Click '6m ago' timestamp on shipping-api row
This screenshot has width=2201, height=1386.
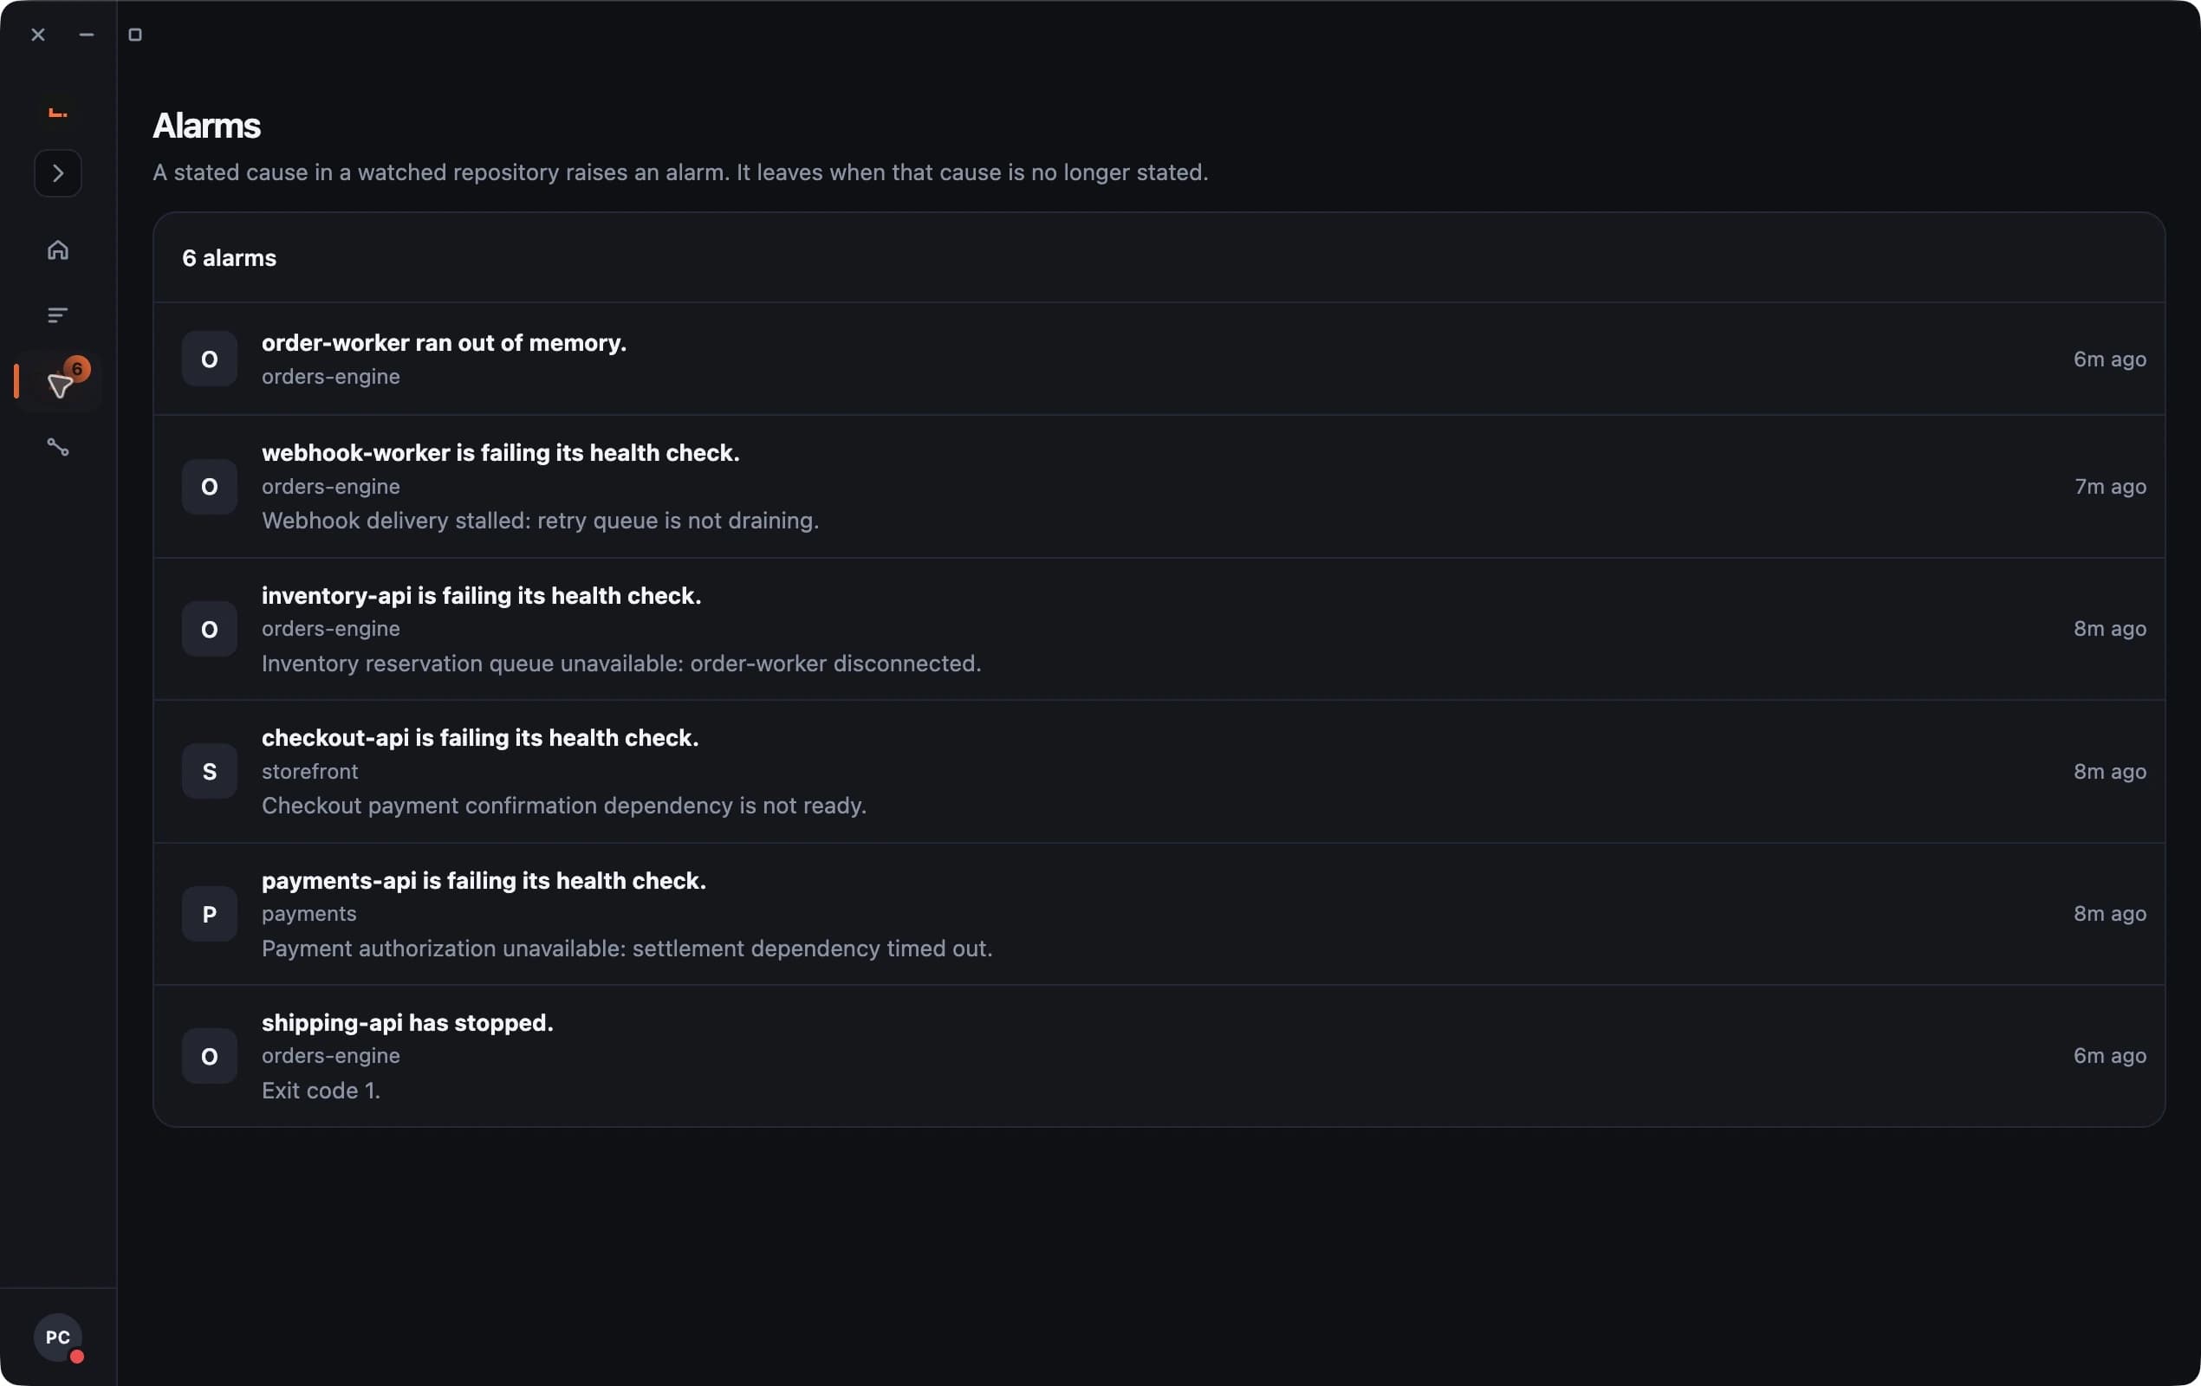point(2110,1056)
